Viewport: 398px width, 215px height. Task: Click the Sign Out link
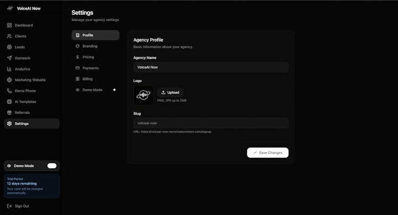pos(22,206)
